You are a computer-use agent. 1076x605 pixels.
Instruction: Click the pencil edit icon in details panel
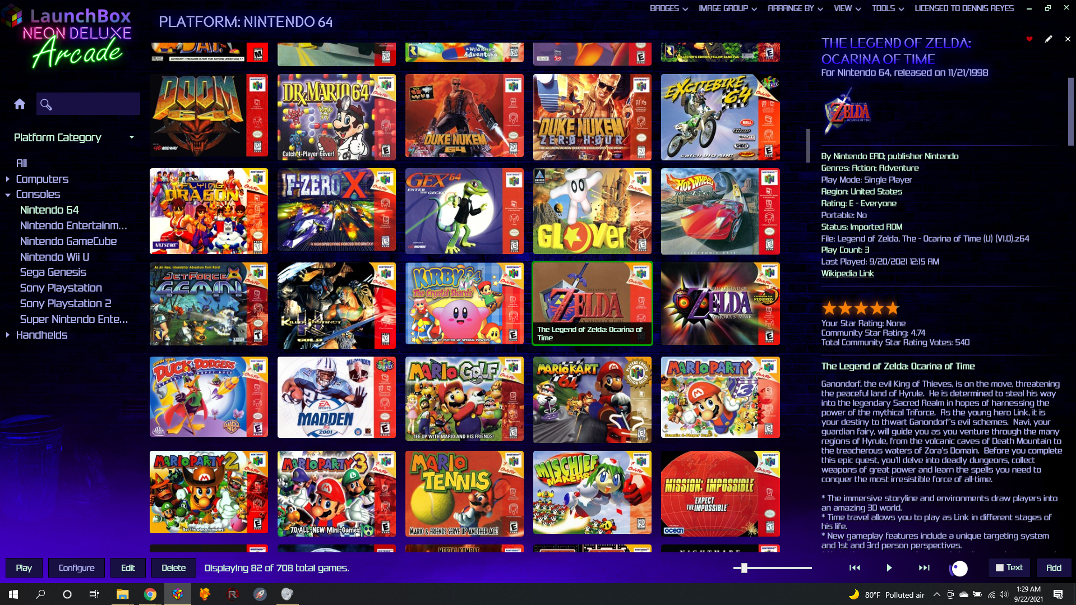click(x=1049, y=39)
